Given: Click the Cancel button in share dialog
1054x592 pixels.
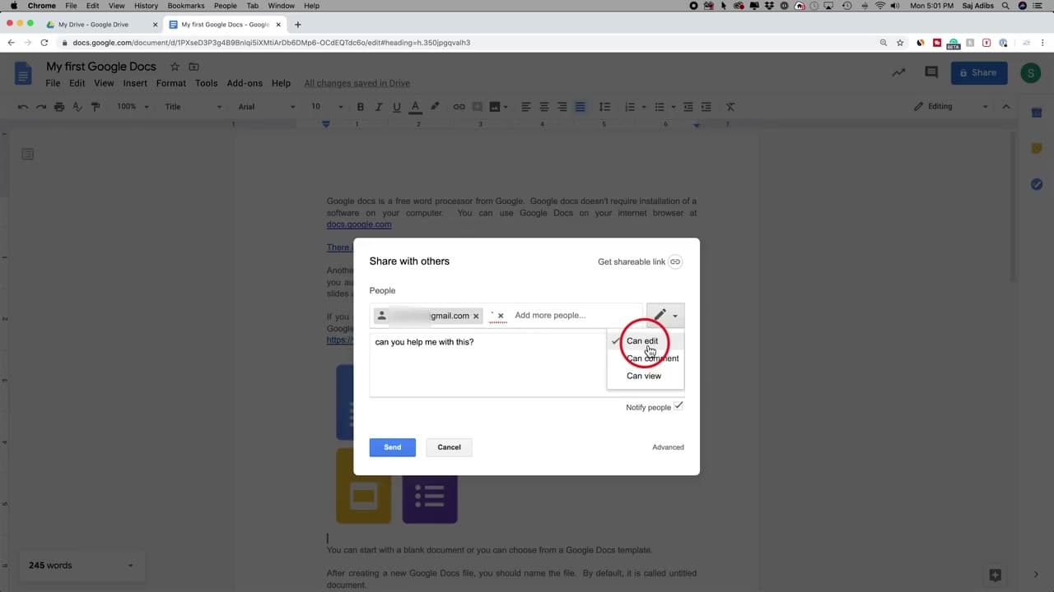Looking at the screenshot, I should (x=449, y=447).
